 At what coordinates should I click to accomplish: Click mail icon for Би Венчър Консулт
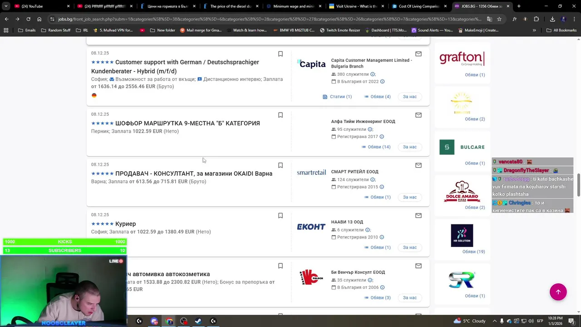419,266
